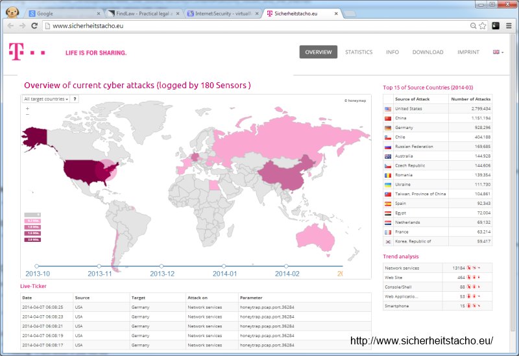
Task: Zoom in the map with plus
Action: click(x=27, y=108)
